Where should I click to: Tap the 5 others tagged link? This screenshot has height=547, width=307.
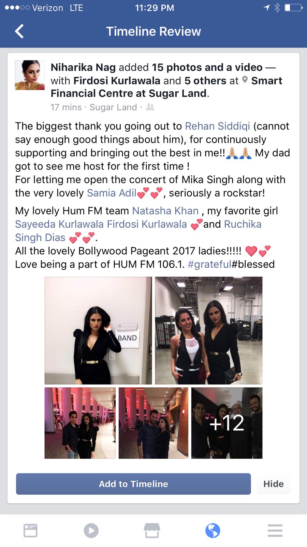pyautogui.click(x=205, y=81)
